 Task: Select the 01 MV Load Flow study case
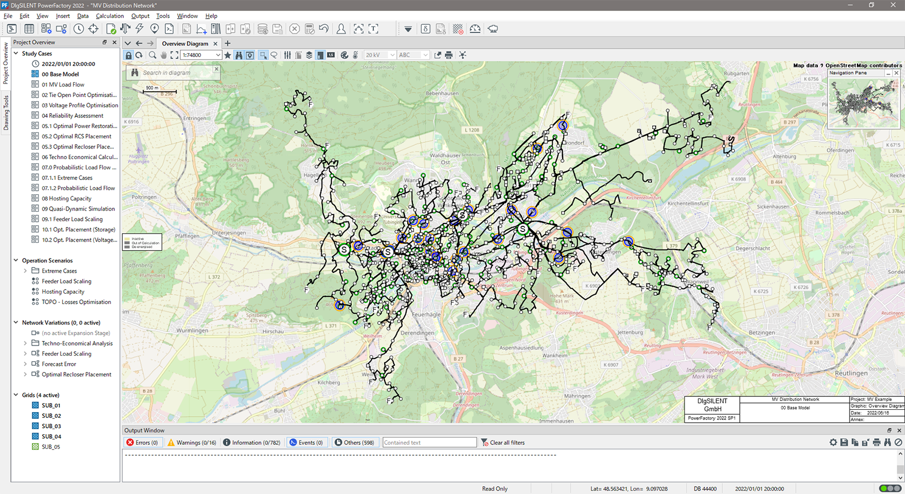click(63, 85)
